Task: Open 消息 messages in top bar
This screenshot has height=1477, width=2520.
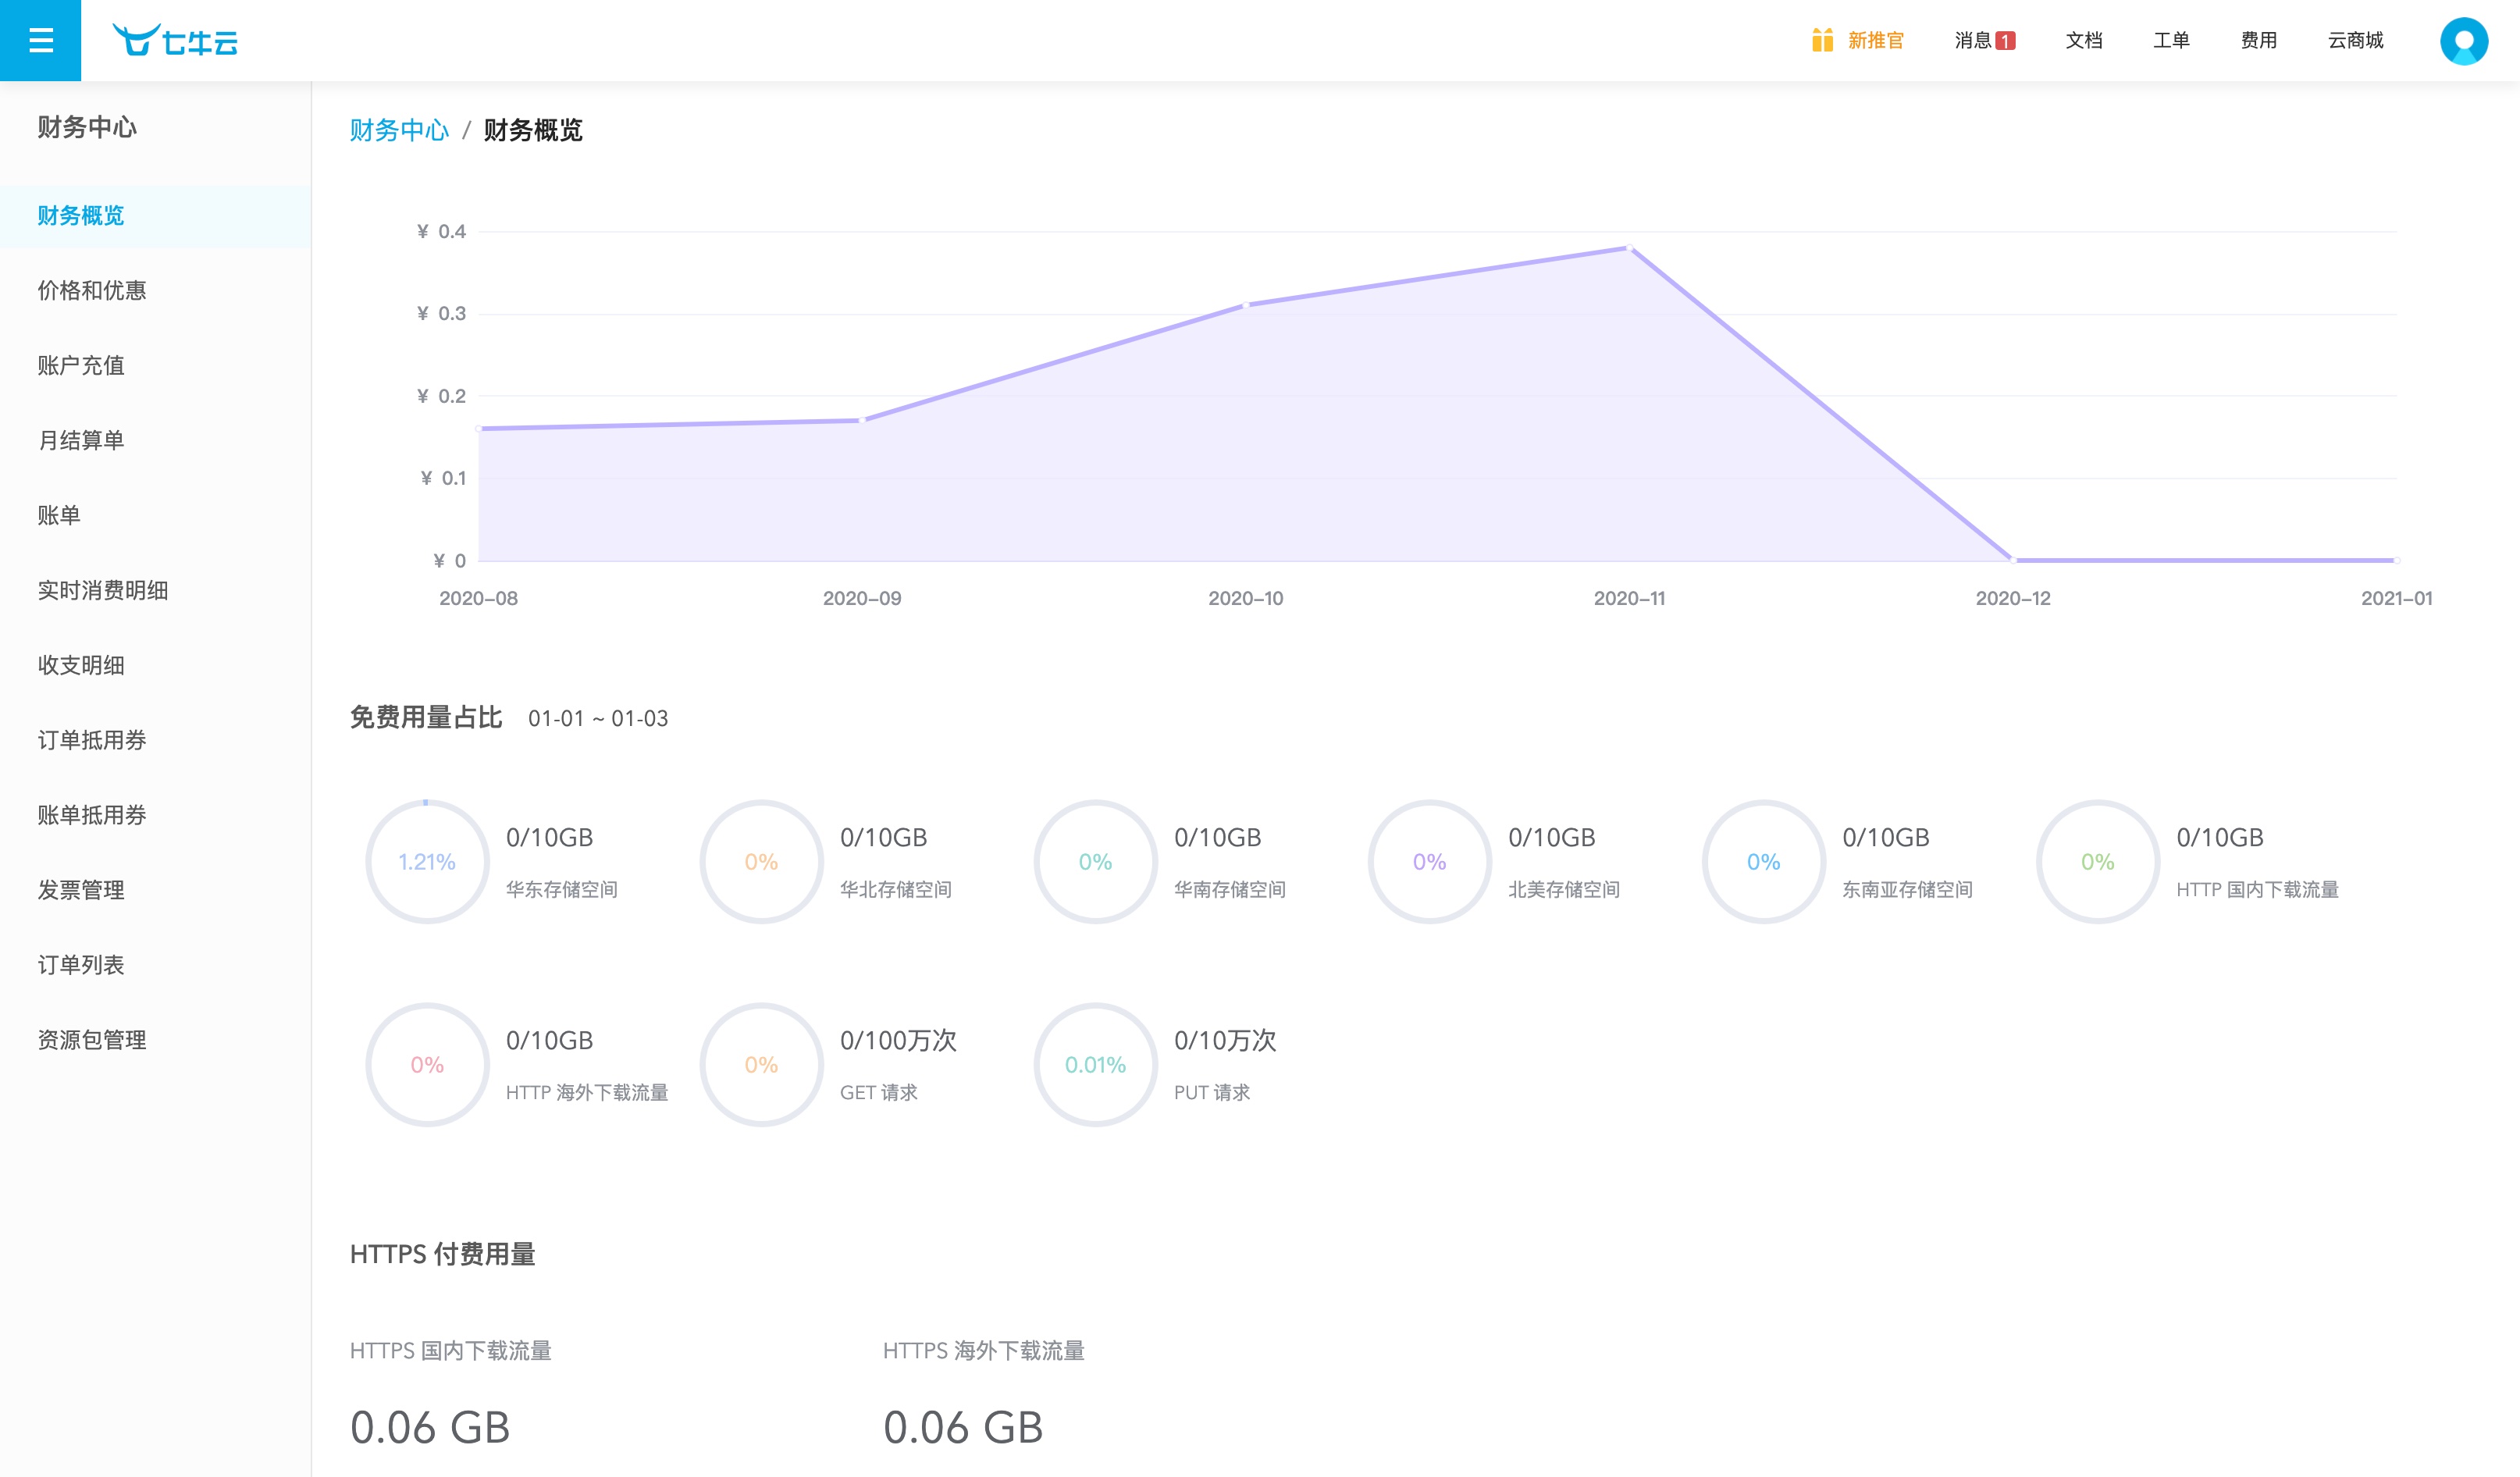Action: click(1973, 41)
